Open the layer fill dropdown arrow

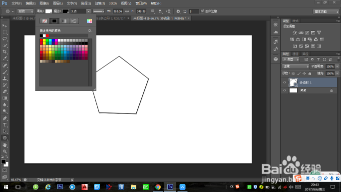tap(338, 73)
